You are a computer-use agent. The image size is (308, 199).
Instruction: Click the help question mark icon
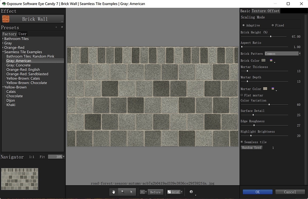coord(191,192)
